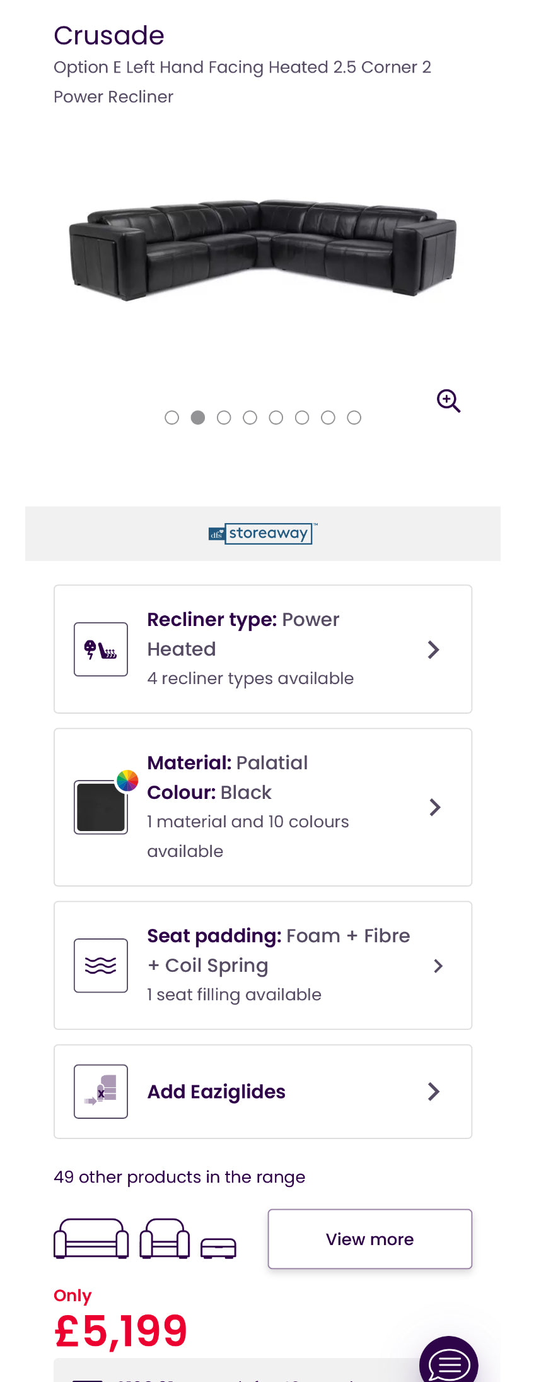This screenshot has height=1382, width=558.
Task: Select the first image carousel dot
Action: point(171,418)
